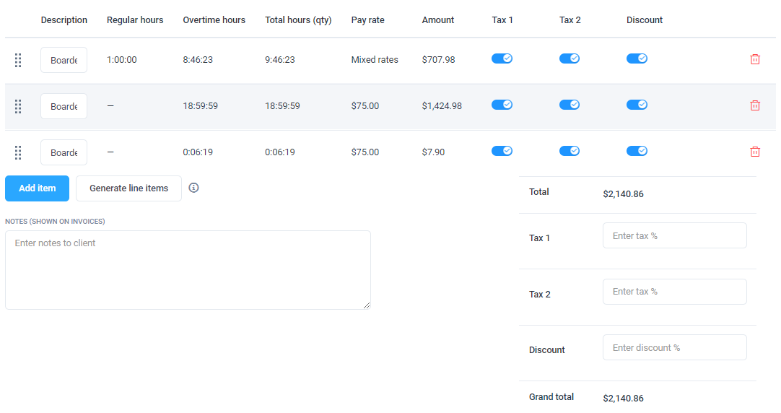Select the Mixed rates pay rate cell
781x413 pixels.
375,60
